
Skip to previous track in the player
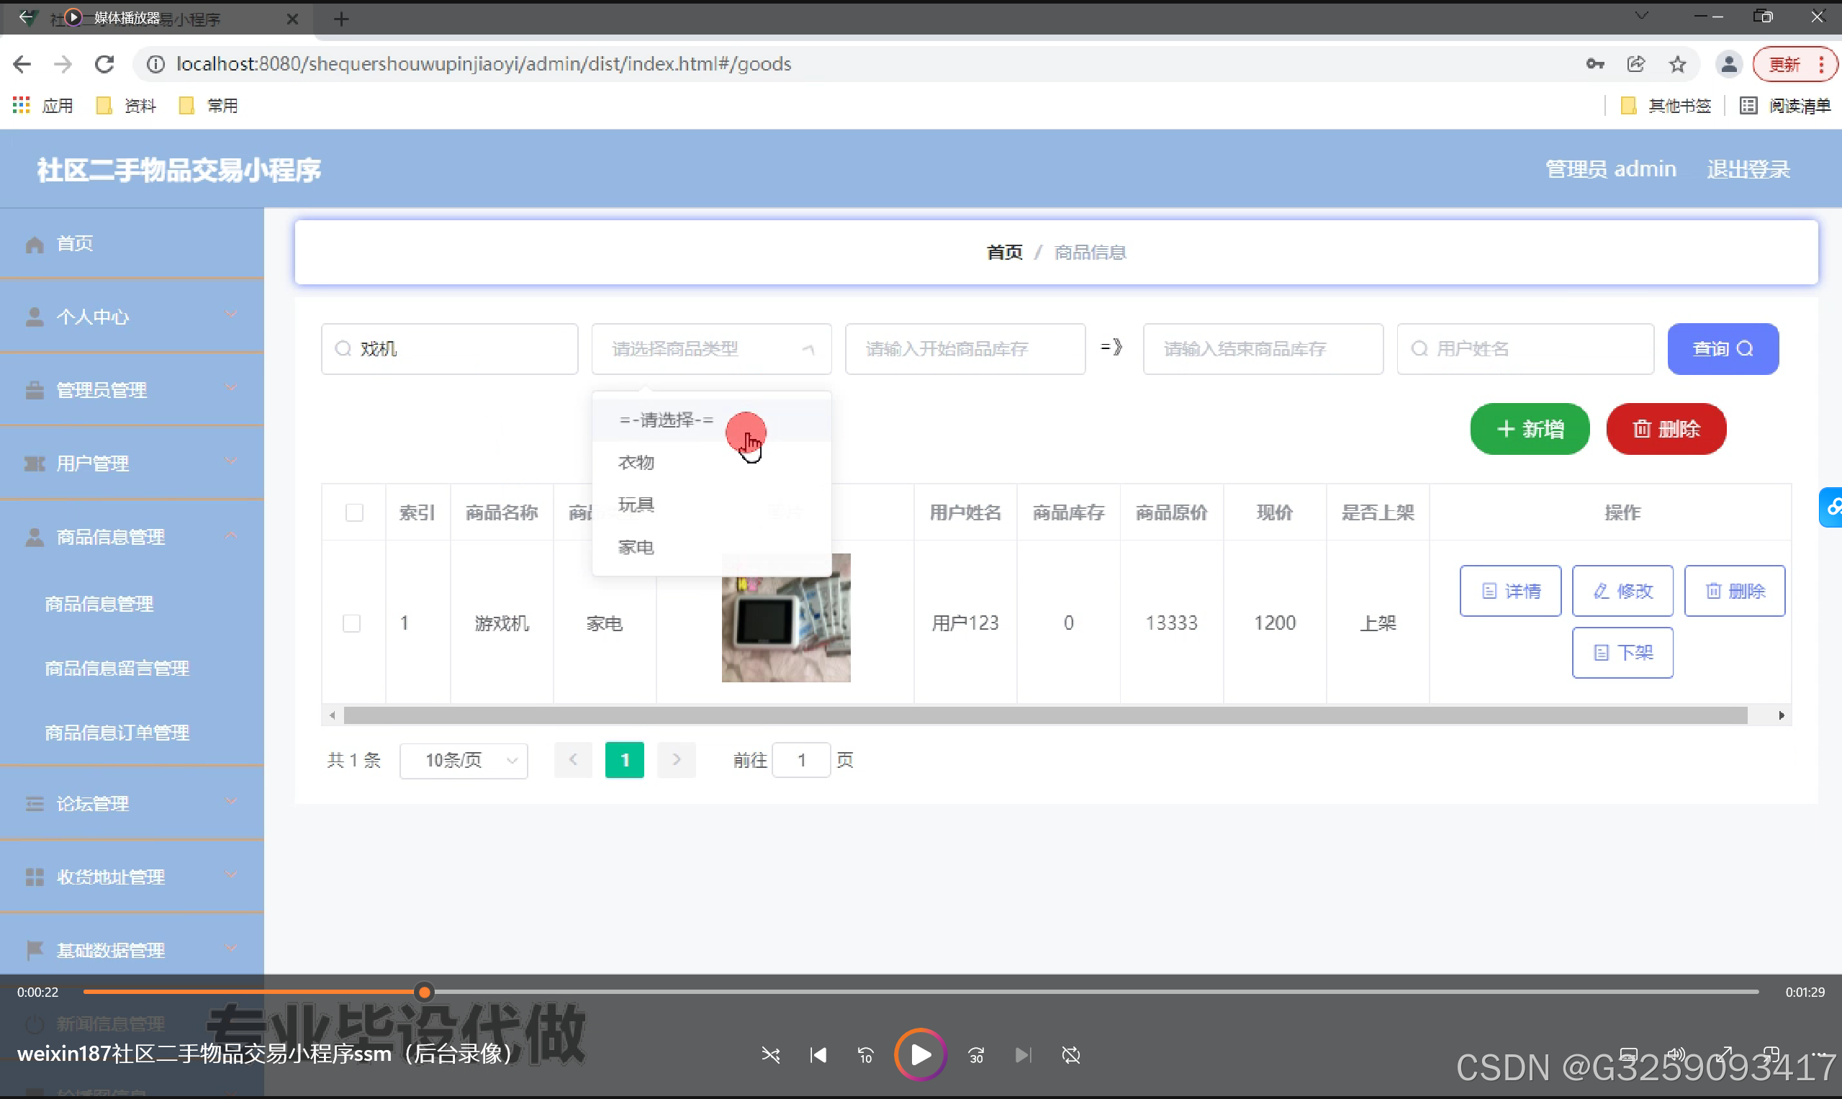click(818, 1054)
